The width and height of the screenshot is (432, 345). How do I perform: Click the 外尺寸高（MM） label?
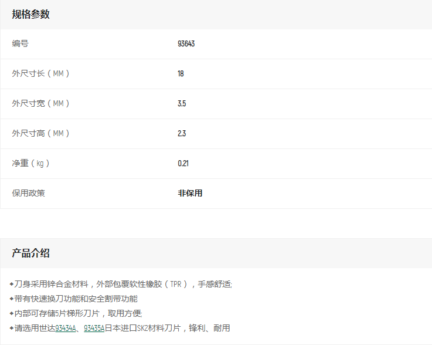coord(40,133)
